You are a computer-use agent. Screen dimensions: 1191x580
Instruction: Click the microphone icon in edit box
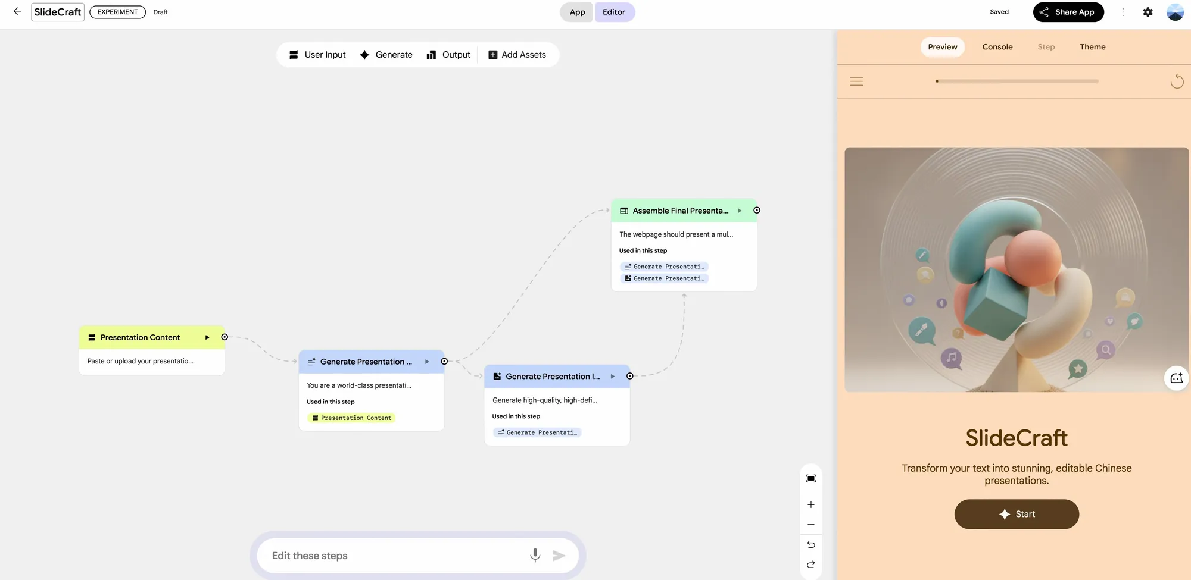[x=535, y=555]
